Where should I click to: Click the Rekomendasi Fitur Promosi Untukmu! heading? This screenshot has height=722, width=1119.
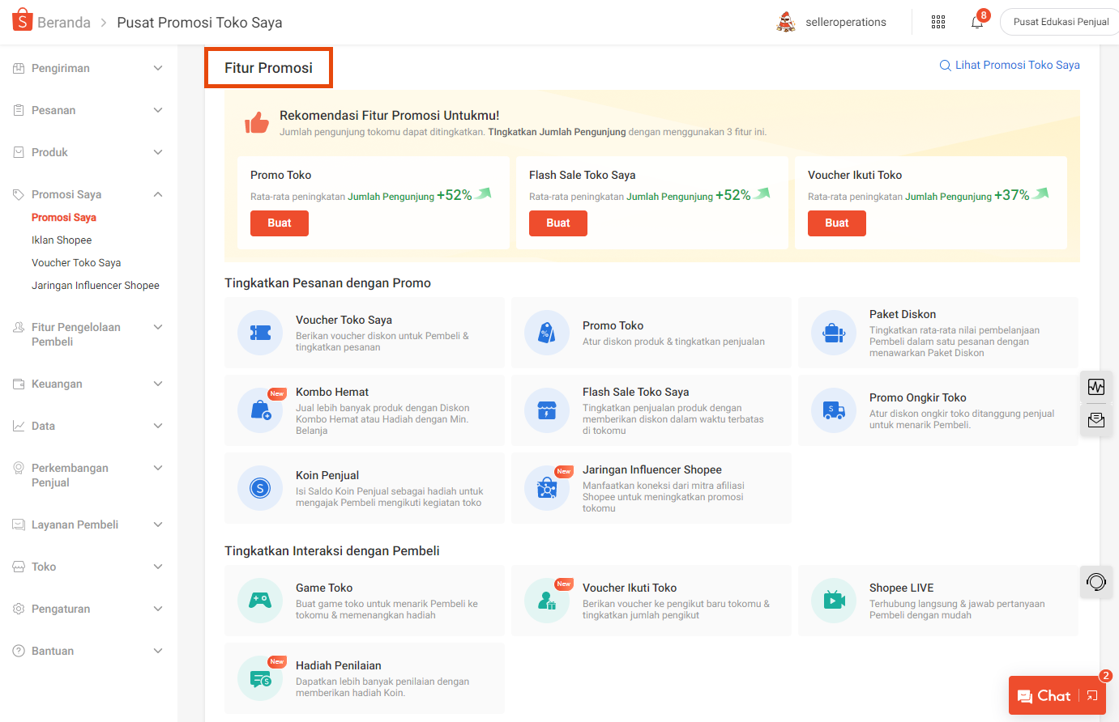[x=390, y=116]
